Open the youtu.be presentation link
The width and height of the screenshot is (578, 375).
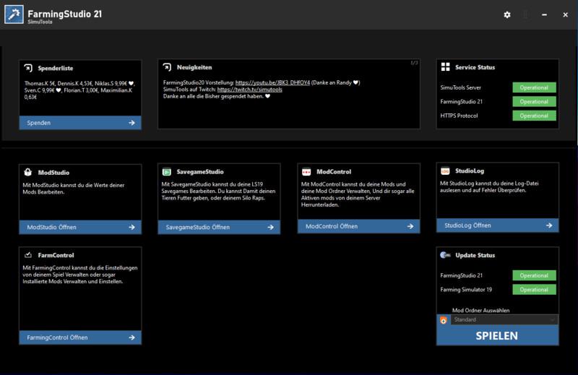[x=272, y=83]
